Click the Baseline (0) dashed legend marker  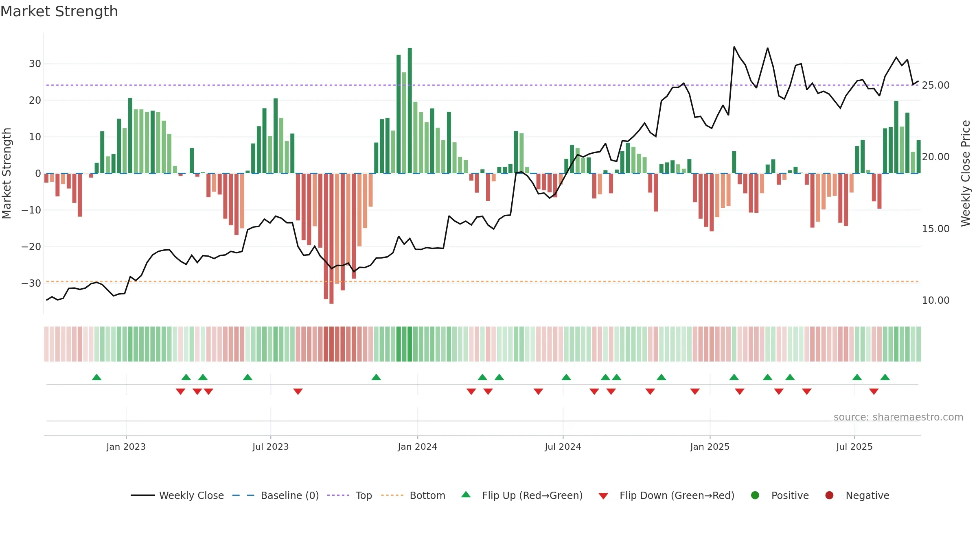(243, 495)
